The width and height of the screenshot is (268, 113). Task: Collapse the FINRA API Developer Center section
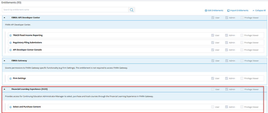click(x=5, y=18)
